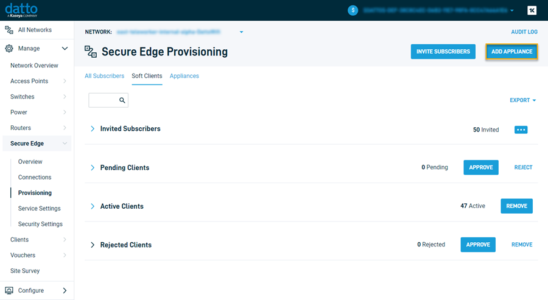
Task: Expand the Routers submenu arrow
Action: click(x=65, y=128)
